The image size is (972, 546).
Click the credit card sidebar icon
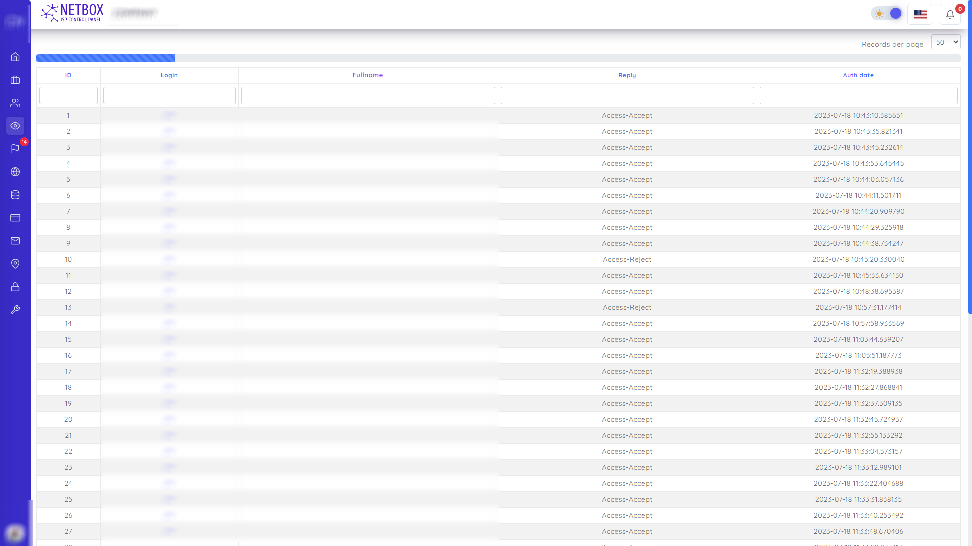tap(15, 218)
